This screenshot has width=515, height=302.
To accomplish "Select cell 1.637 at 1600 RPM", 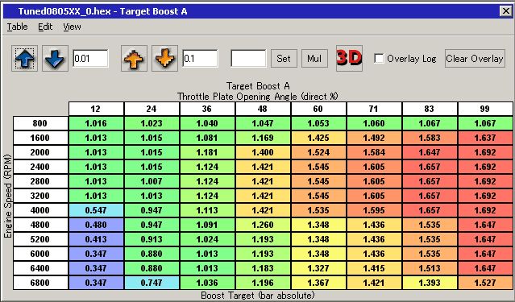I will 485,138.
